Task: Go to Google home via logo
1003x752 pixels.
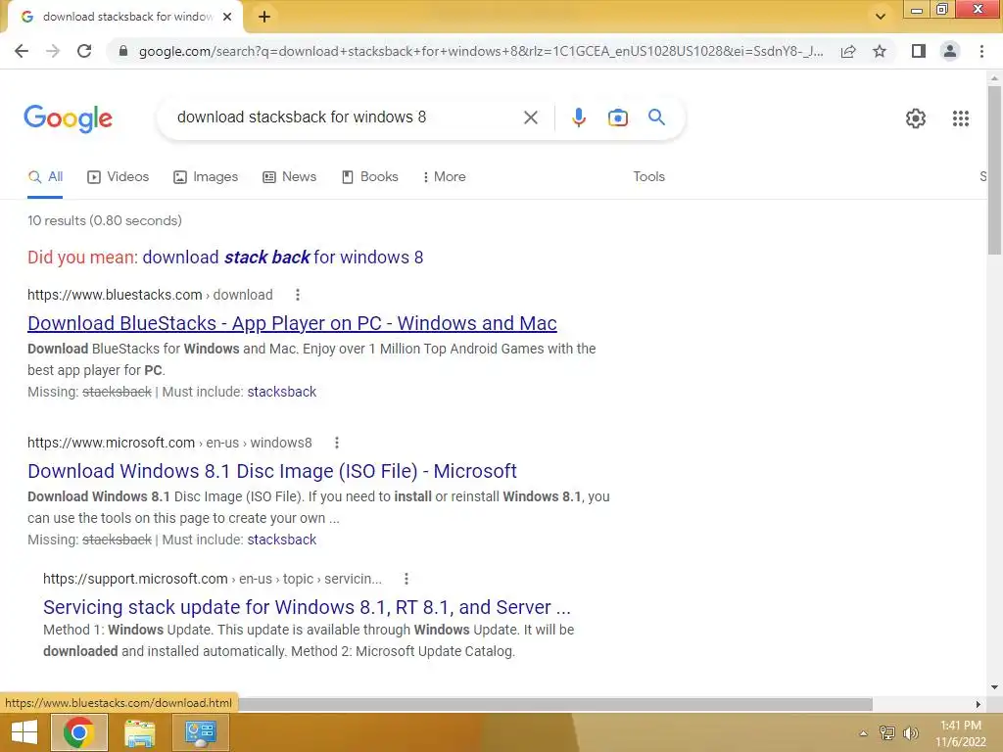Action: (68, 118)
